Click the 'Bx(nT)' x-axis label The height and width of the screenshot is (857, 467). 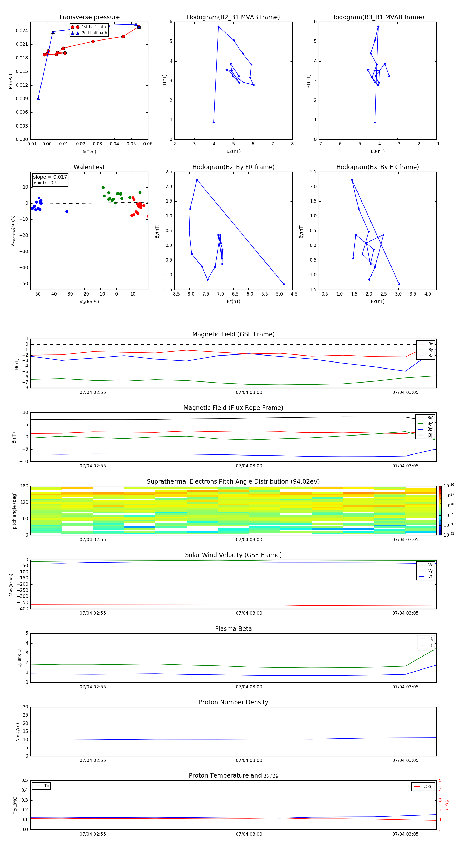click(377, 302)
